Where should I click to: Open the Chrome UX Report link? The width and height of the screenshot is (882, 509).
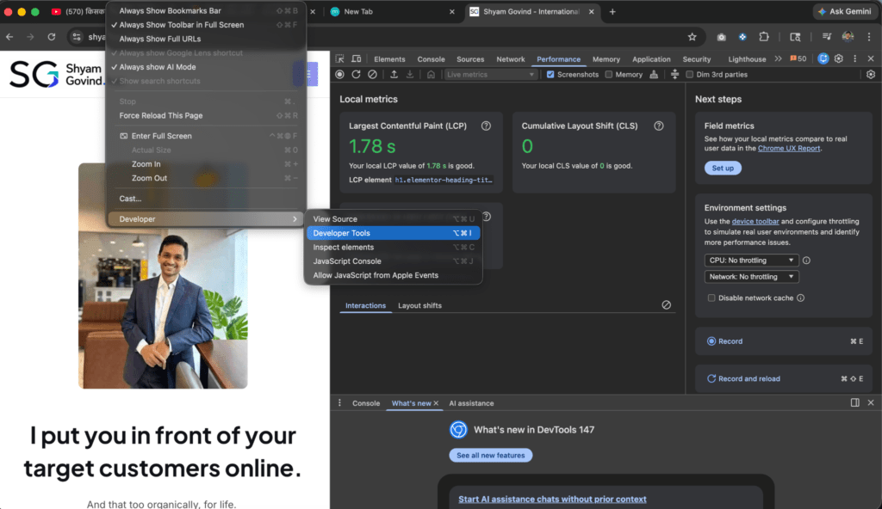[789, 149]
